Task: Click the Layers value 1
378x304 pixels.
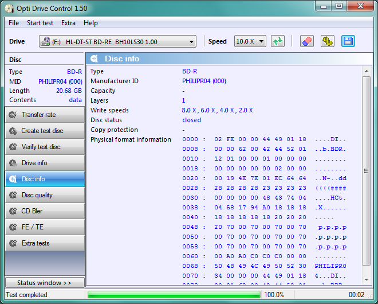Action: [x=183, y=100]
